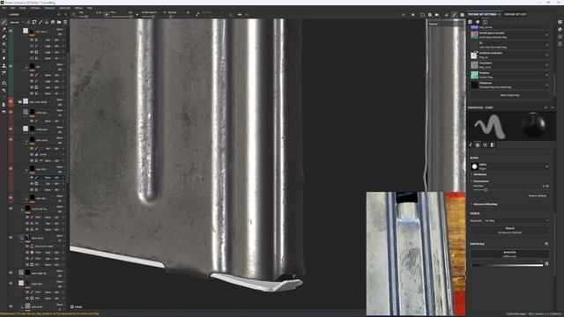
Task: Remove the World space normal map
Action: coord(547,35)
